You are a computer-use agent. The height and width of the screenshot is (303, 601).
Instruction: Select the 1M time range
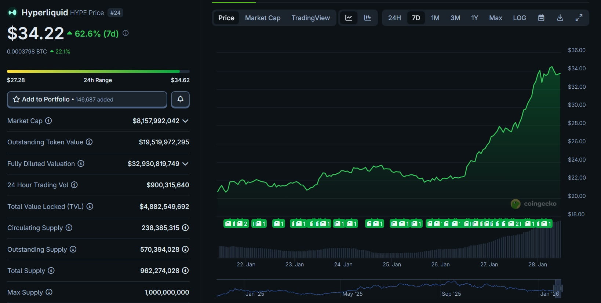coord(435,18)
